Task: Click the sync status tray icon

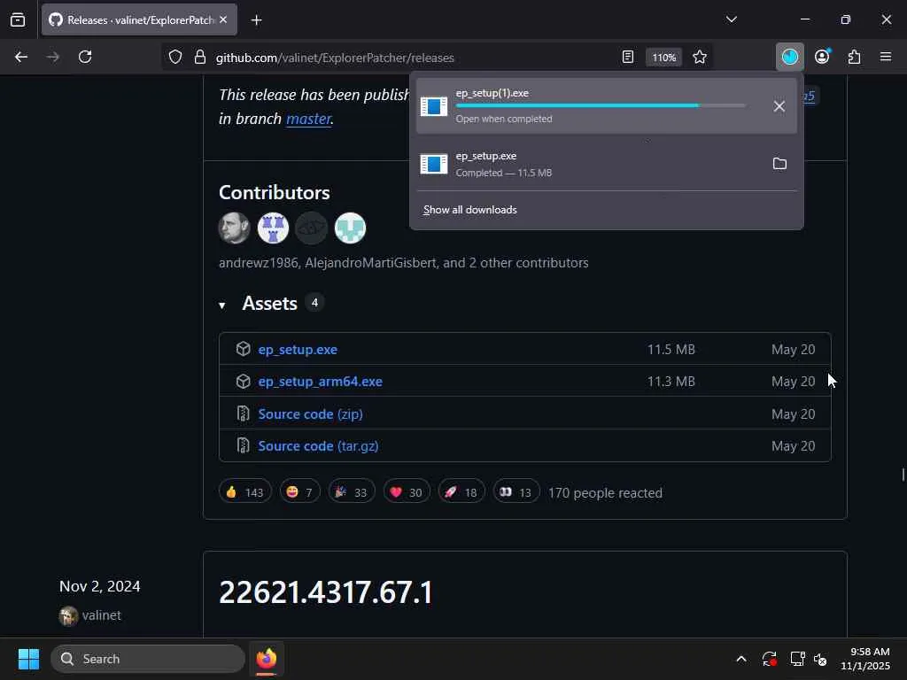Action: click(770, 659)
